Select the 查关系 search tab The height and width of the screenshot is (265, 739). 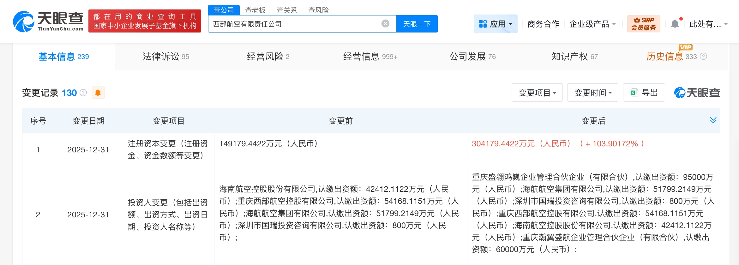point(287,10)
